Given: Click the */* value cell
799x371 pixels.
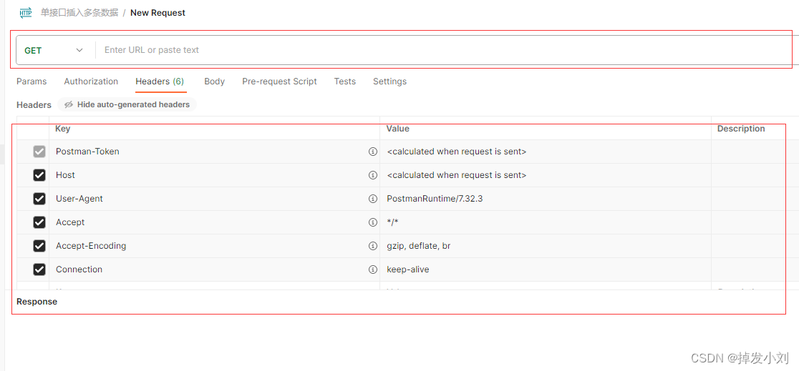Looking at the screenshot, I should 546,222.
